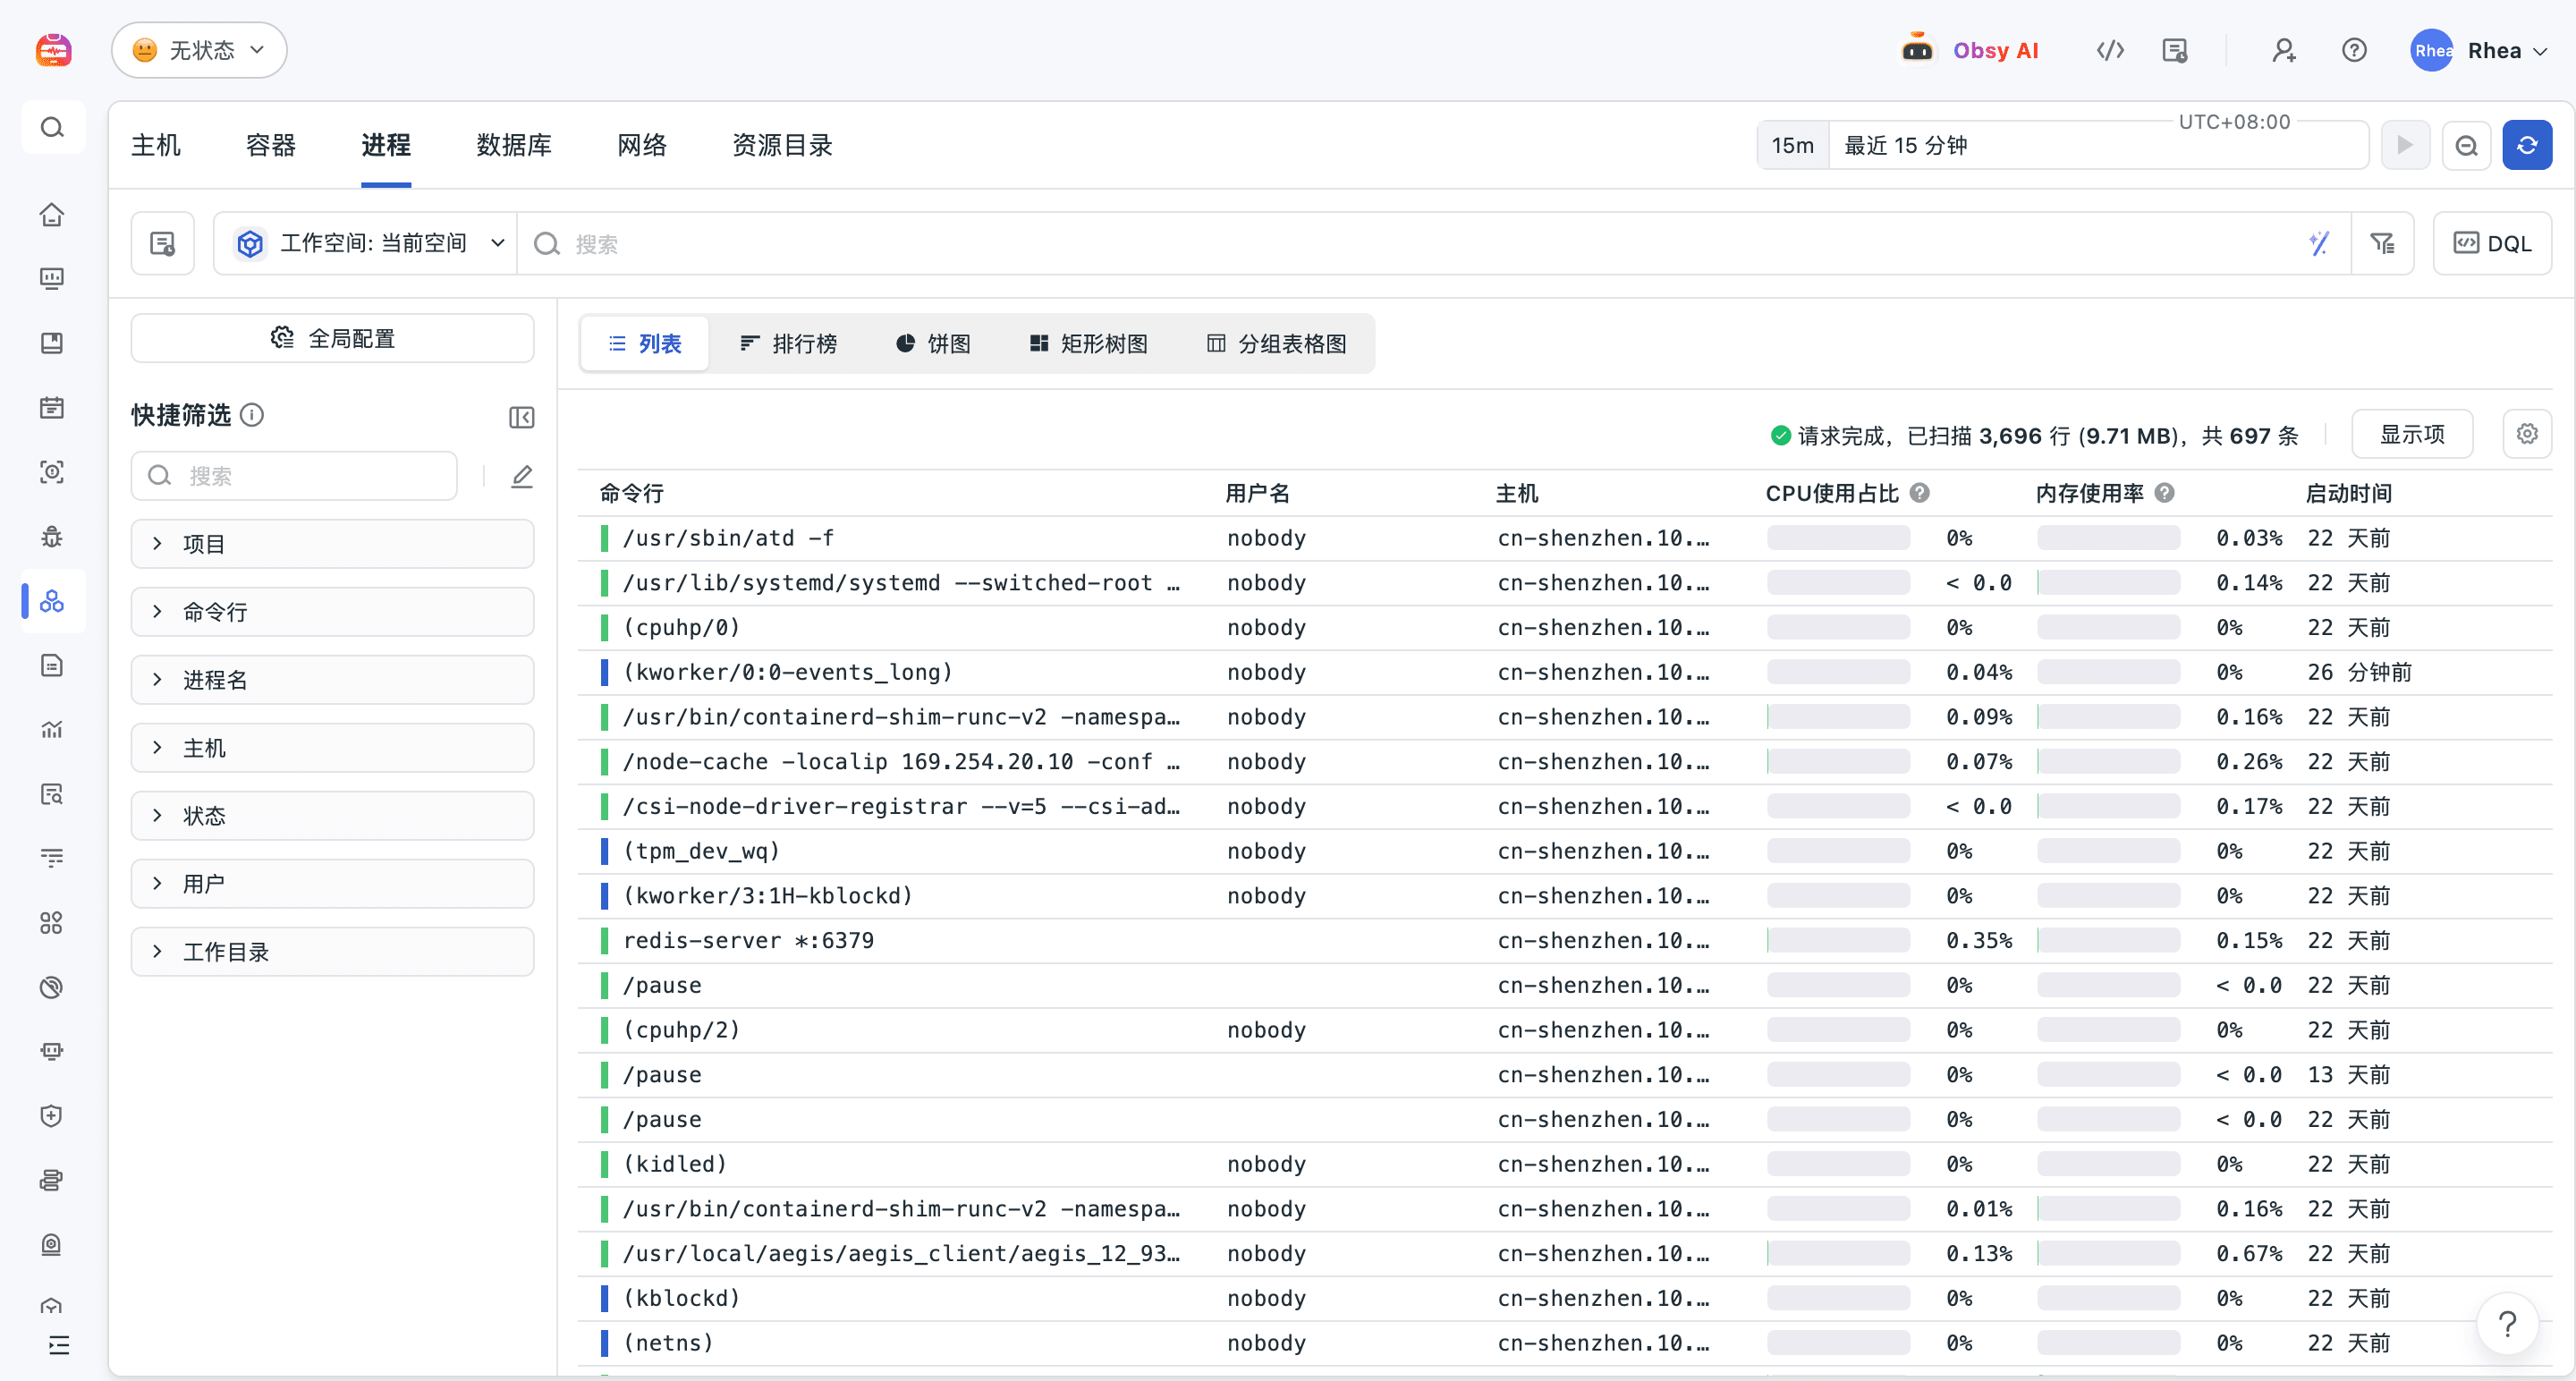Click the Obsy AI robot icon

(1917, 50)
